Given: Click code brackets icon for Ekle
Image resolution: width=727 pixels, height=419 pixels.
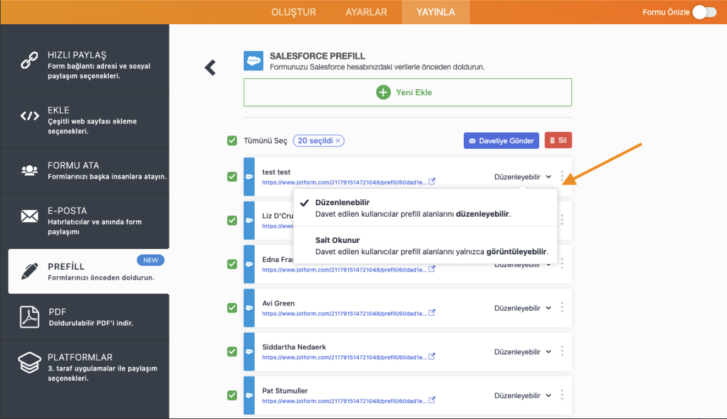Looking at the screenshot, I should pos(29,116).
